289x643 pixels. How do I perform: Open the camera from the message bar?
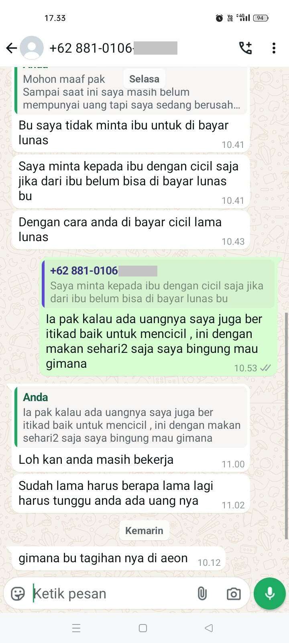pos(234,594)
